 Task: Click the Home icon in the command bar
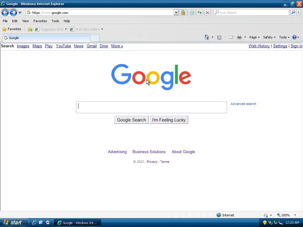207,37
